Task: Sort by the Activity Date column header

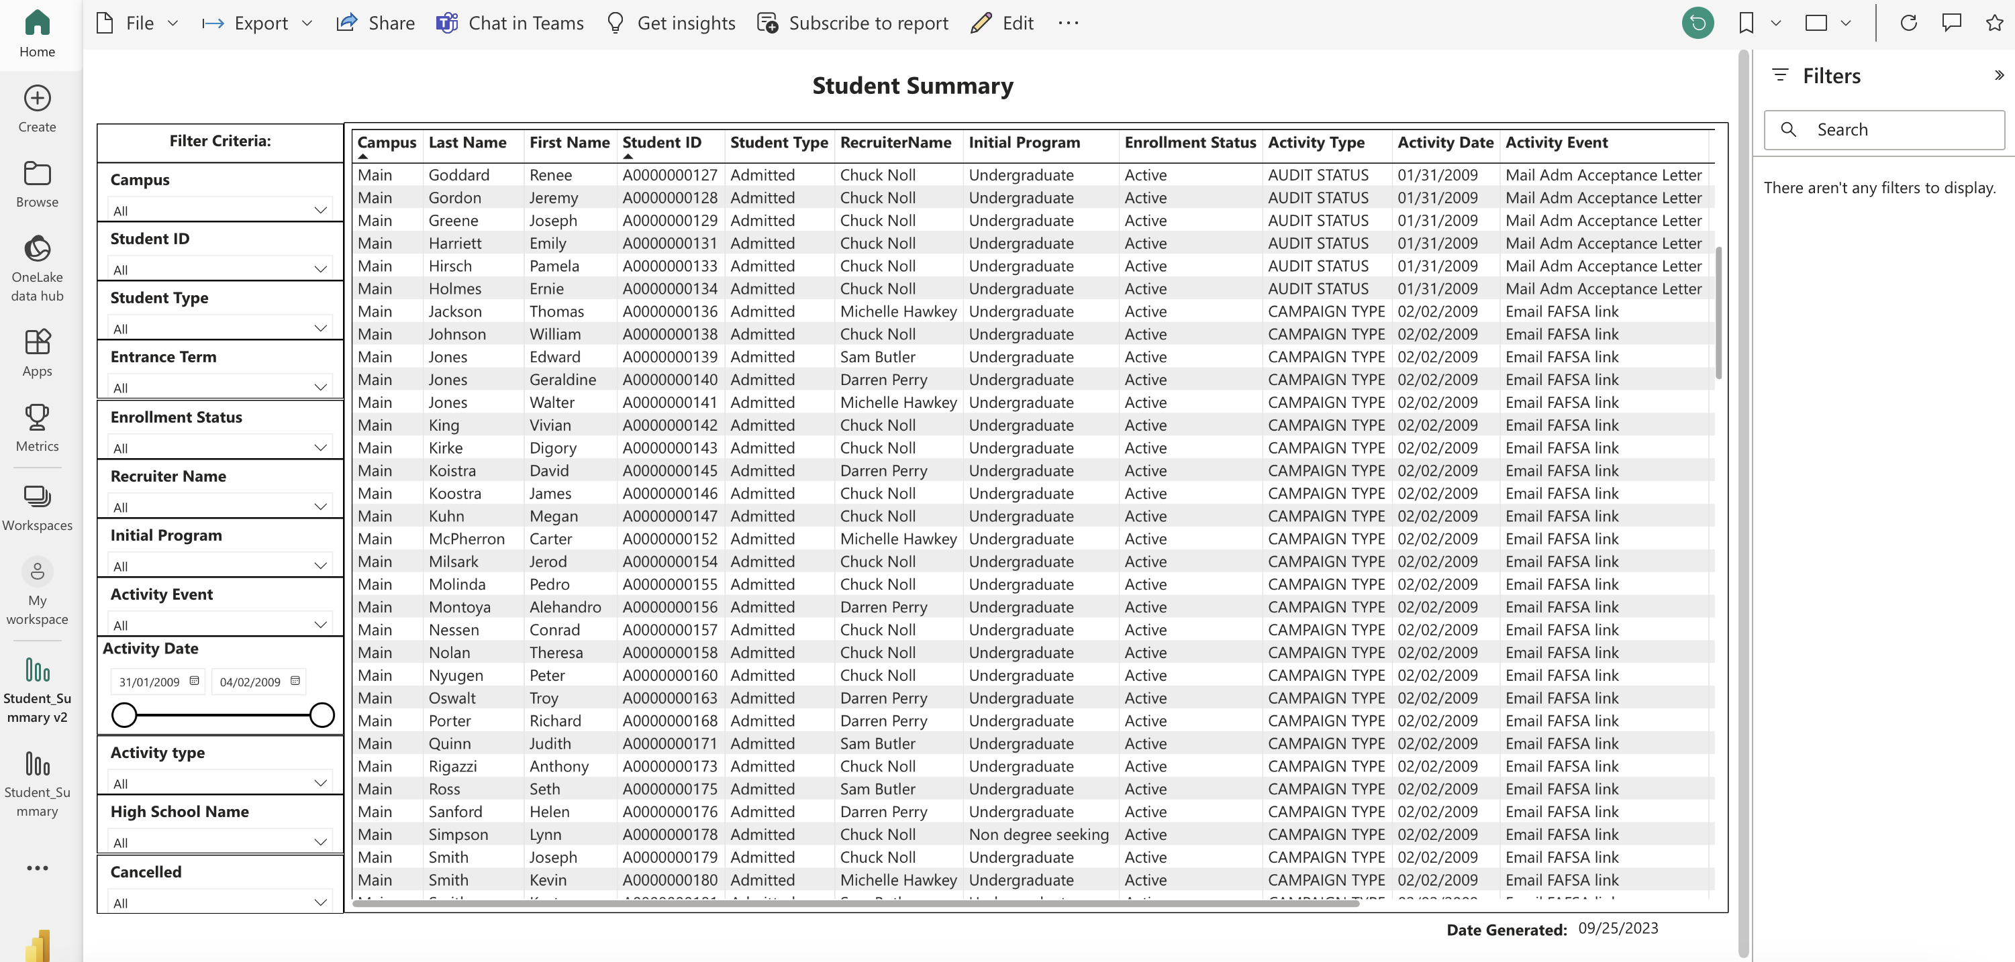Action: tap(1444, 142)
